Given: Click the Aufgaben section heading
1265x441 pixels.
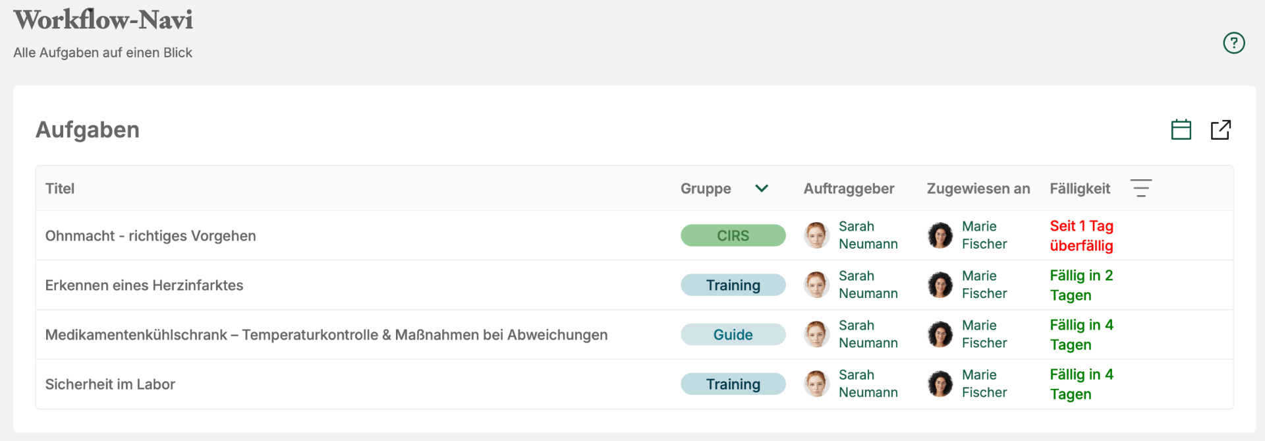Looking at the screenshot, I should click(88, 130).
